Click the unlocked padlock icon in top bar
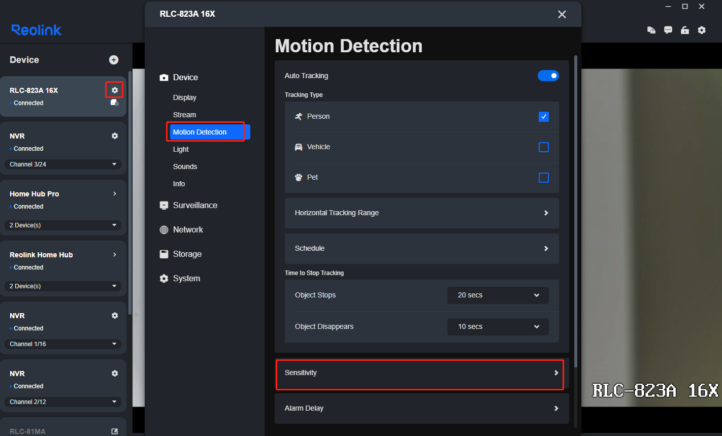 [x=685, y=30]
